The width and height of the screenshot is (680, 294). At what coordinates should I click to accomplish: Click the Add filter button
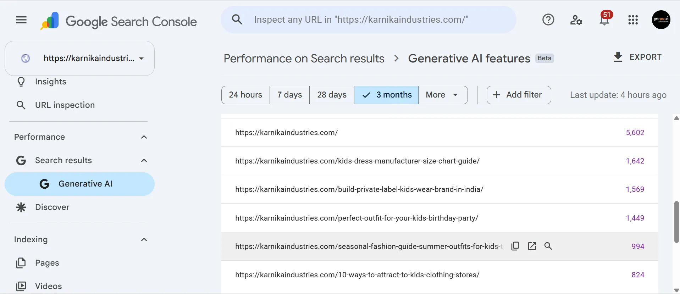click(519, 95)
